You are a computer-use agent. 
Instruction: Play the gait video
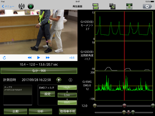39,58
